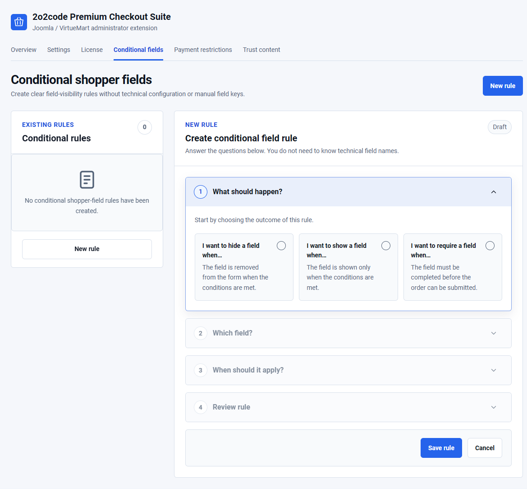This screenshot has width=527, height=489.
Task: Click Start by choosing the outcome text
Action: [x=254, y=220]
